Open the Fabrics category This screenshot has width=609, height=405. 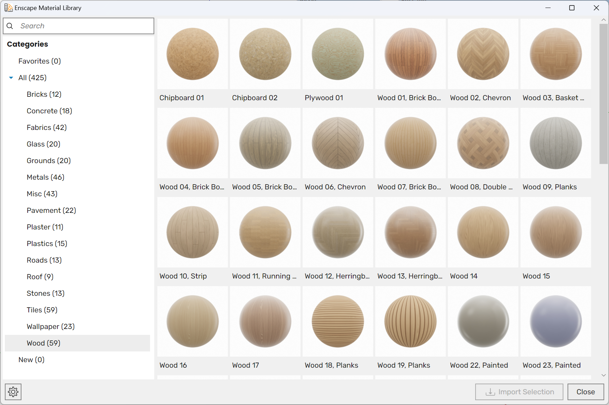pos(46,127)
